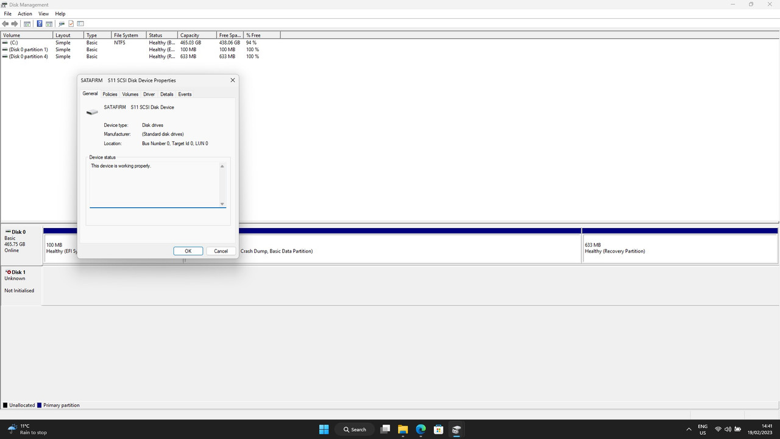780x439 pixels.
Task: Sort by the Capacity column header
Action: click(197, 35)
